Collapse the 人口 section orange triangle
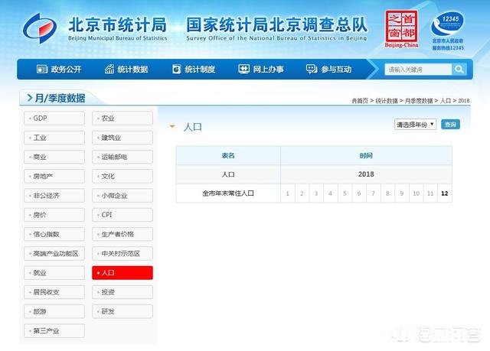The height and width of the screenshot is (351, 490). coord(171,126)
